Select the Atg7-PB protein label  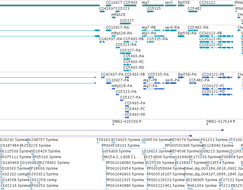pos(150,80)
